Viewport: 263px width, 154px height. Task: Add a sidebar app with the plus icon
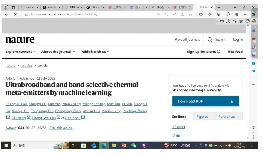click(254, 84)
